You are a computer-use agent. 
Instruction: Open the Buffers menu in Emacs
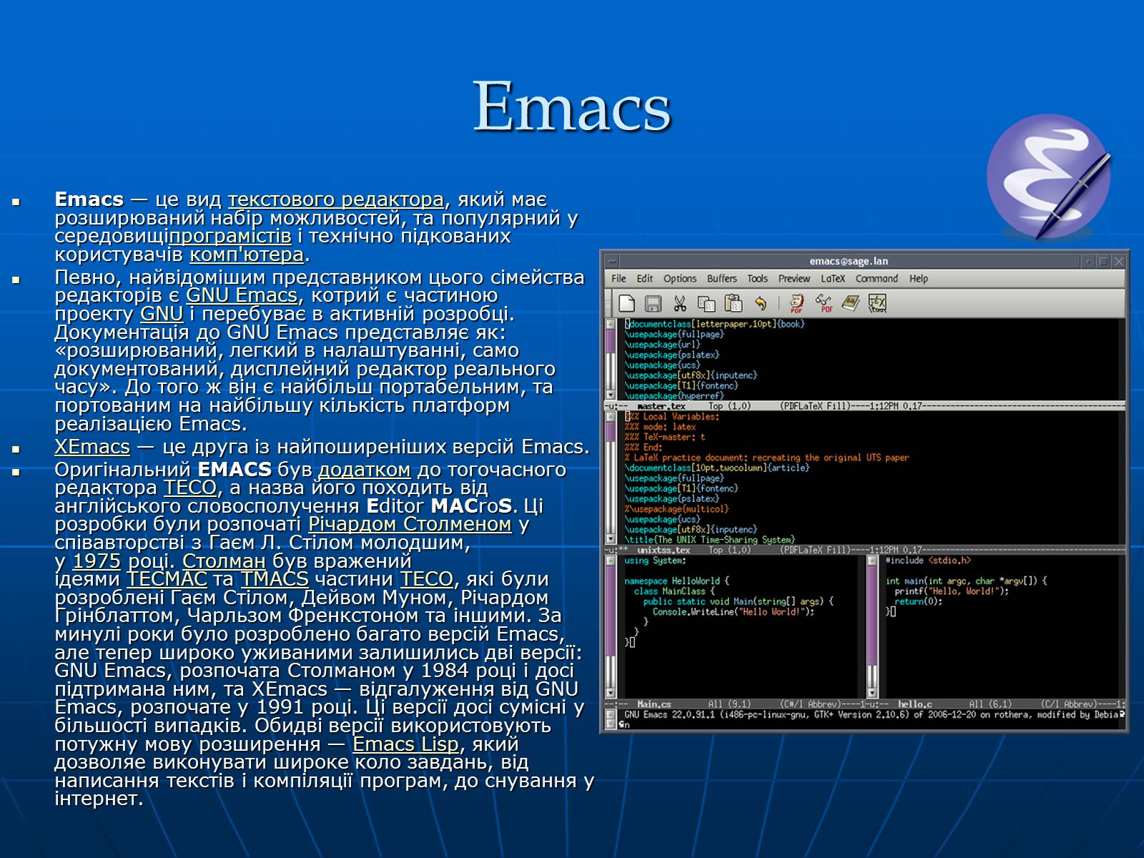point(722,279)
